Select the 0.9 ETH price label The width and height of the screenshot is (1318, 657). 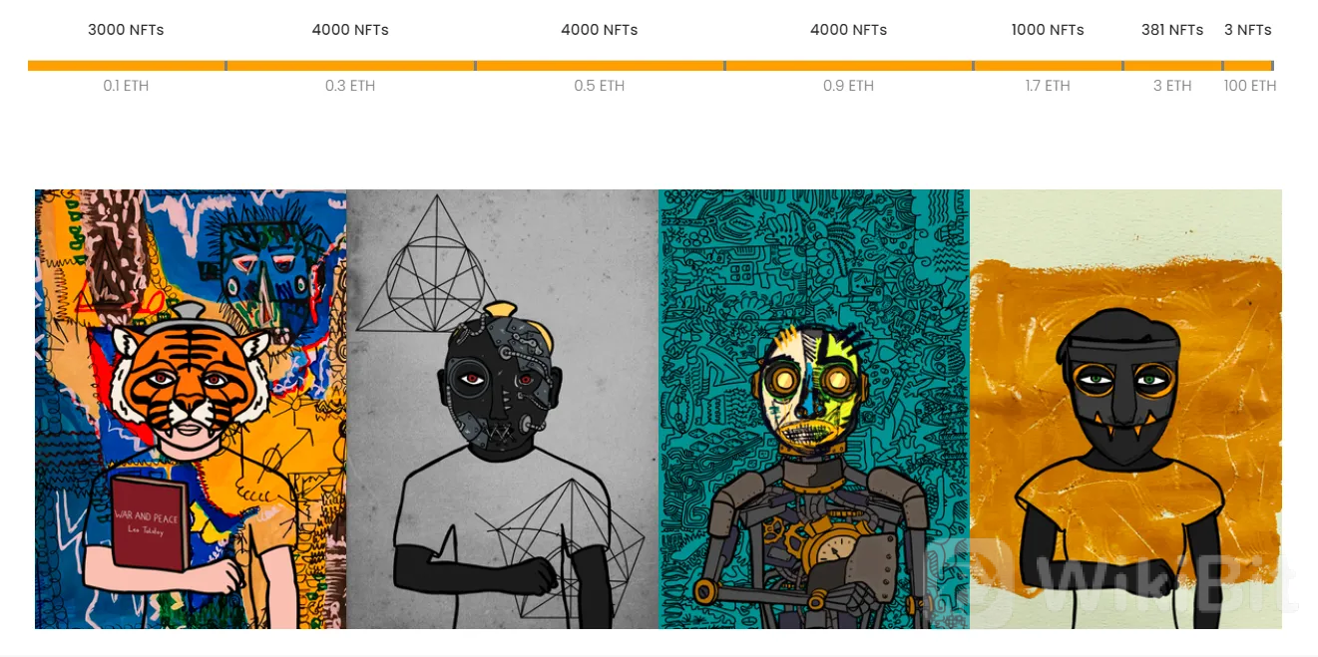click(x=849, y=86)
